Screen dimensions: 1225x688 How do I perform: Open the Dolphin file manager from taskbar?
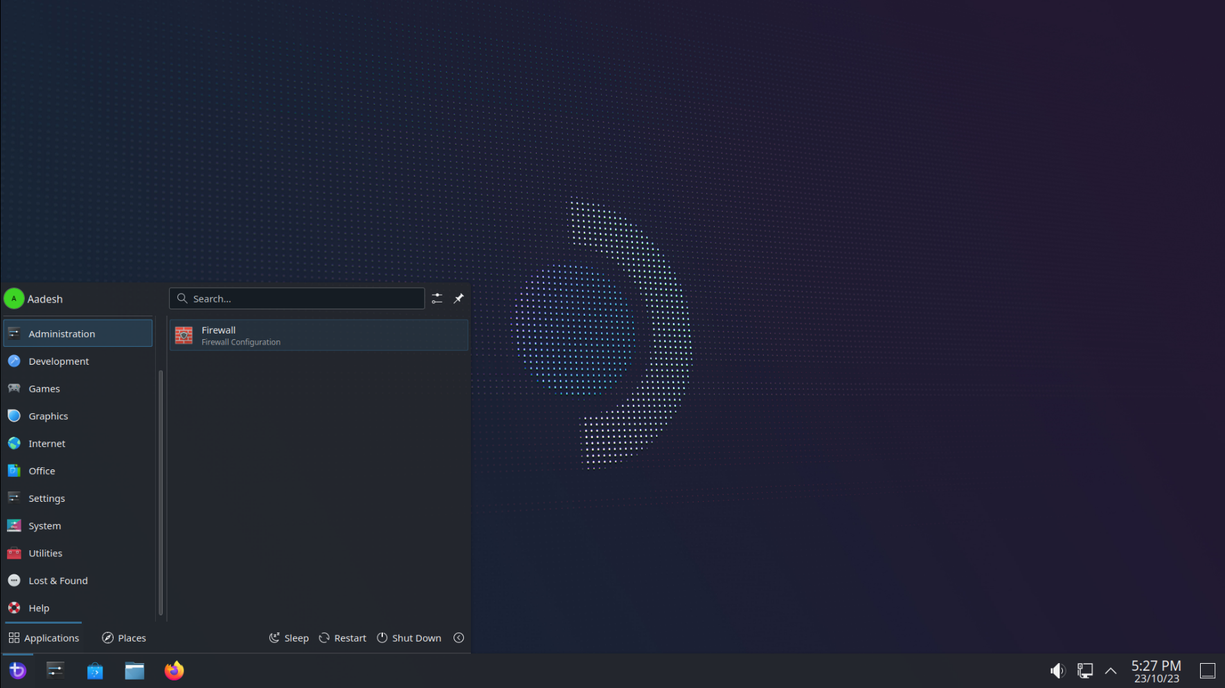[134, 670]
